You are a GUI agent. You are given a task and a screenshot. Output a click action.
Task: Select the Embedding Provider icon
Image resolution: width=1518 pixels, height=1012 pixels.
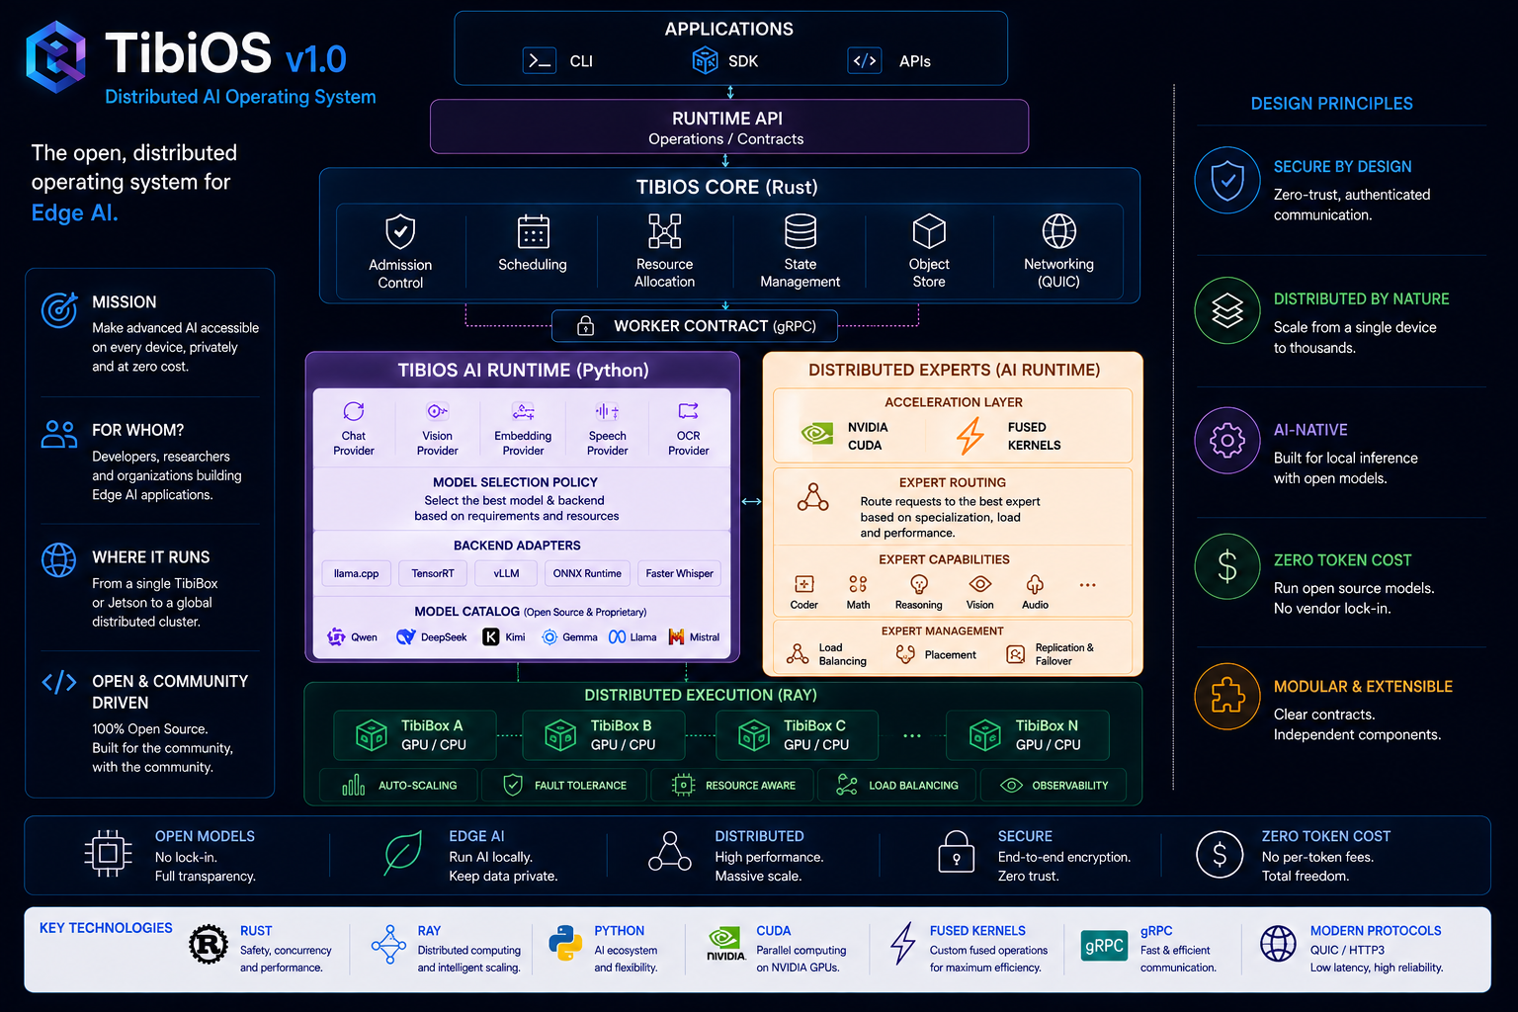[523, 411]
